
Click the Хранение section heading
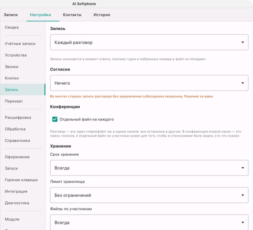(x=60, y=146)
